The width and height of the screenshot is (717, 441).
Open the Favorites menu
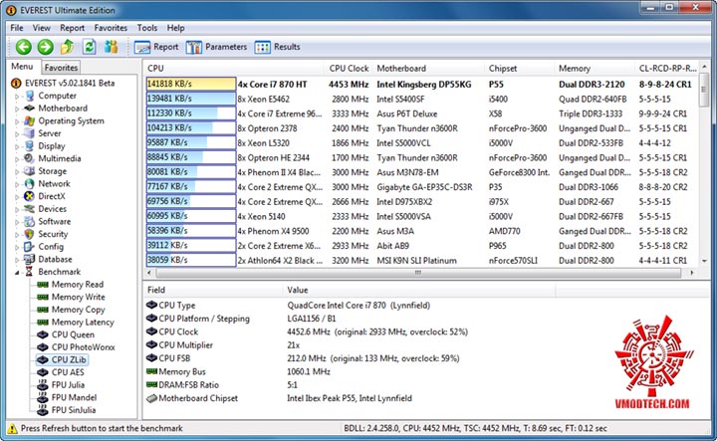tap(111, 28)
